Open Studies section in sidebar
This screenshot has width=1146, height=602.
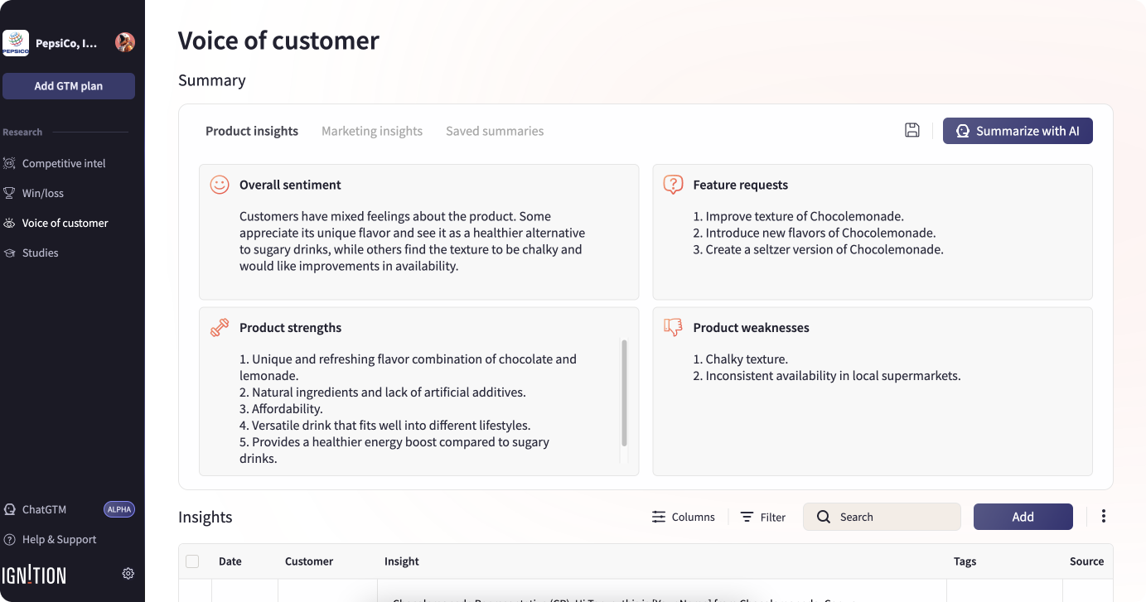(40, 253)
